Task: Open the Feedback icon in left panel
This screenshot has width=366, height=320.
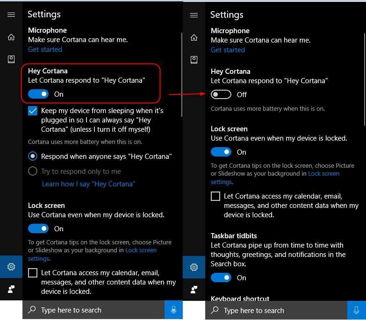Action: tap(11, 289)
